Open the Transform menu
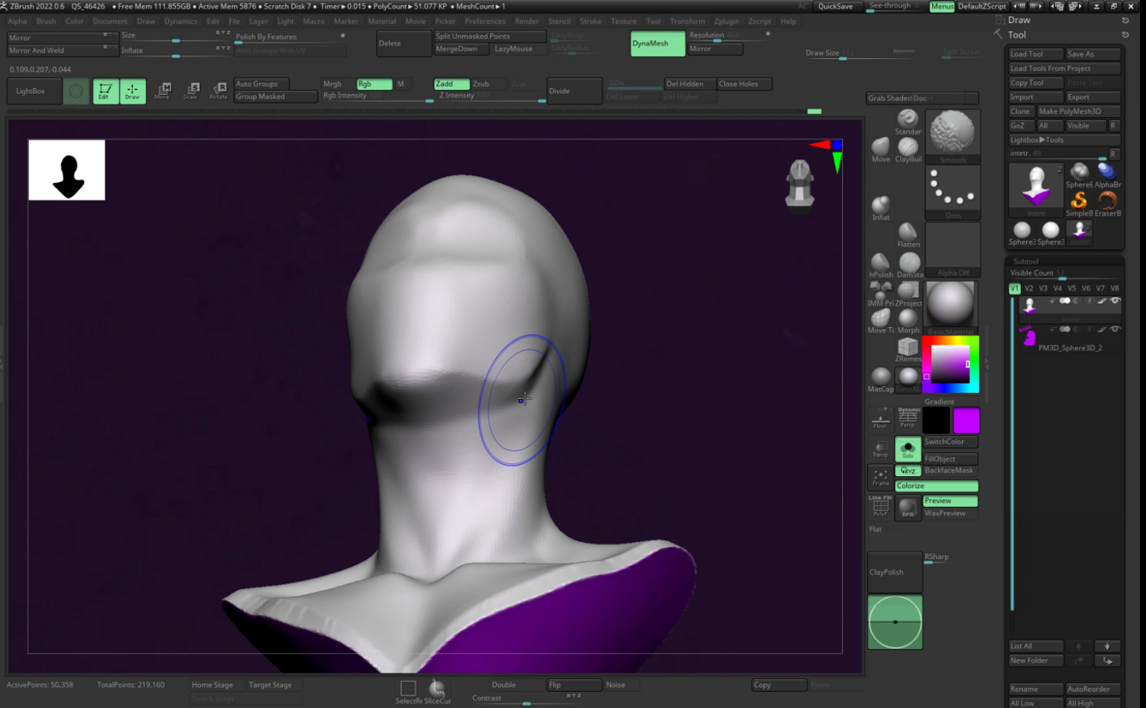This screenshot has height=708, width=1146. 688,21
